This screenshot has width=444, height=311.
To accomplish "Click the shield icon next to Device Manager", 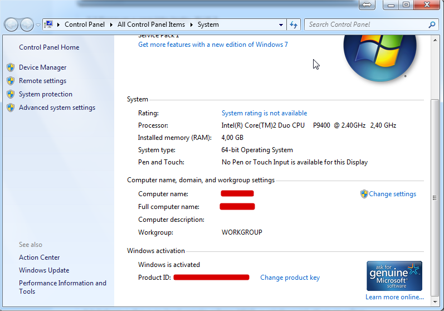I will click(x=11, y=67).
